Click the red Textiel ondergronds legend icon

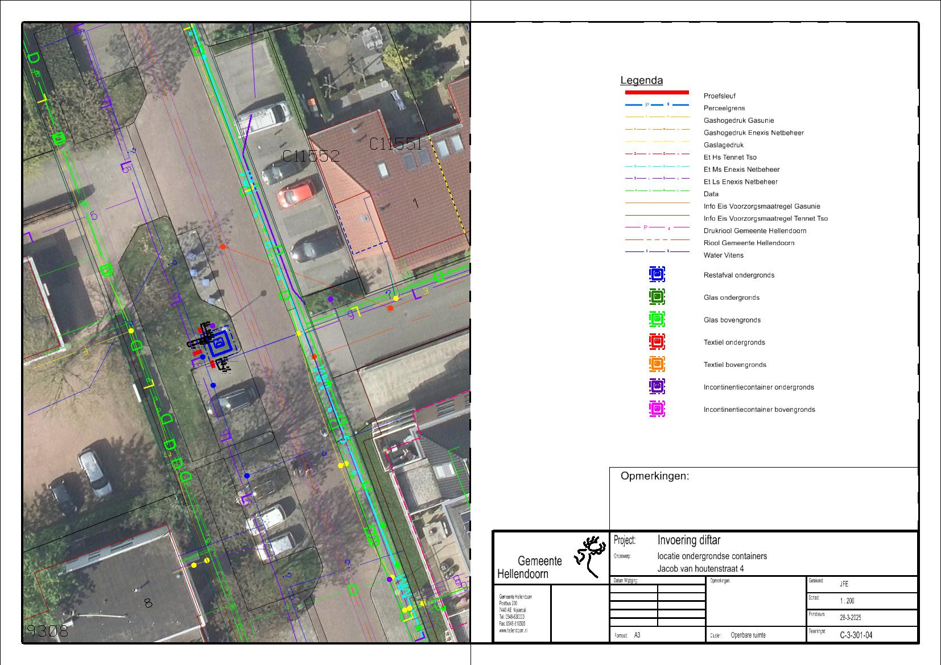click(657, 341)
